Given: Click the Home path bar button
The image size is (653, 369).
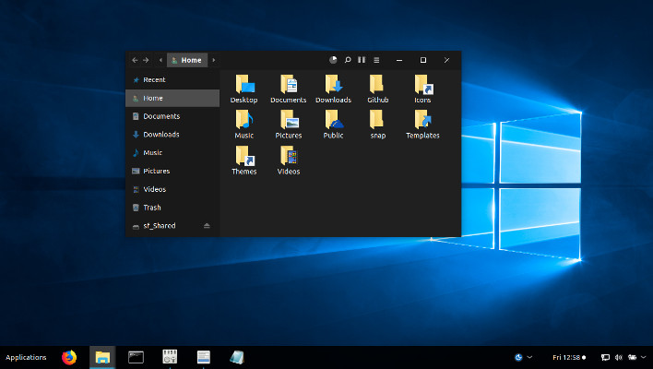Looking at the screenshot, I should click(x=187, y=60).
